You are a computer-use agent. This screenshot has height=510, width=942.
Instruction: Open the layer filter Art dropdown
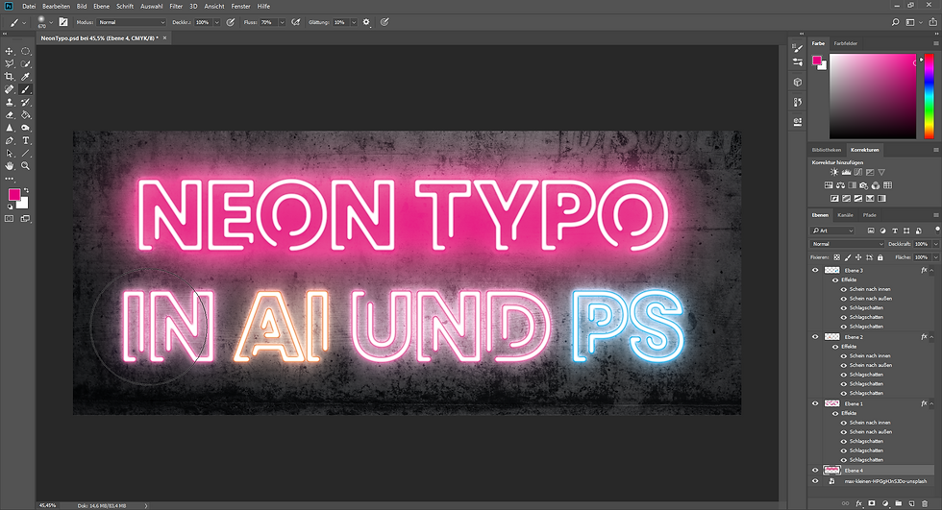[832, 231]
